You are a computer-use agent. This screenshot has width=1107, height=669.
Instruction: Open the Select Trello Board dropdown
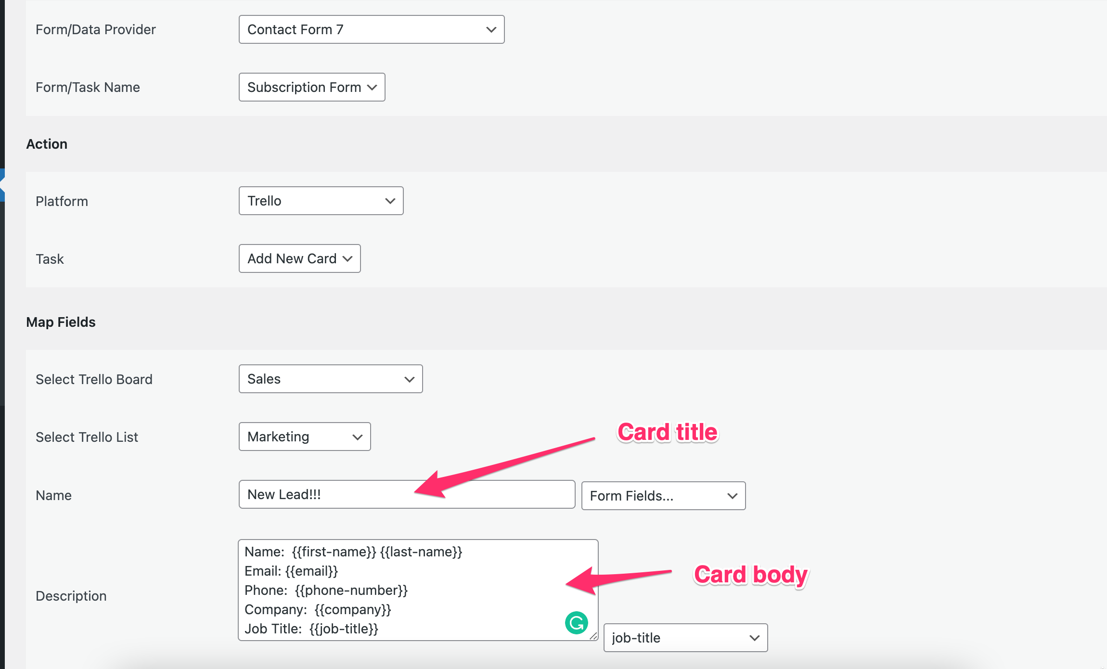pos(330,380)
